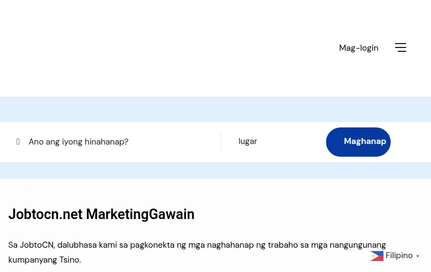Click the Philippine flag icon
Screen dimensions: 431x272
[x=377, y=256]
